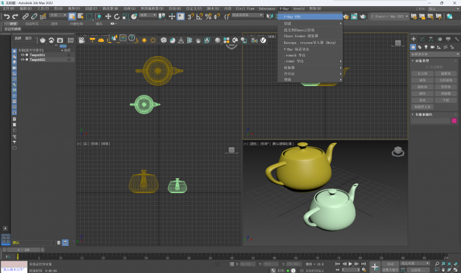Image resolution: width=461 pixels, height=273 pixels.
Task: Select the Lights category icon
Action: [426, 47]
